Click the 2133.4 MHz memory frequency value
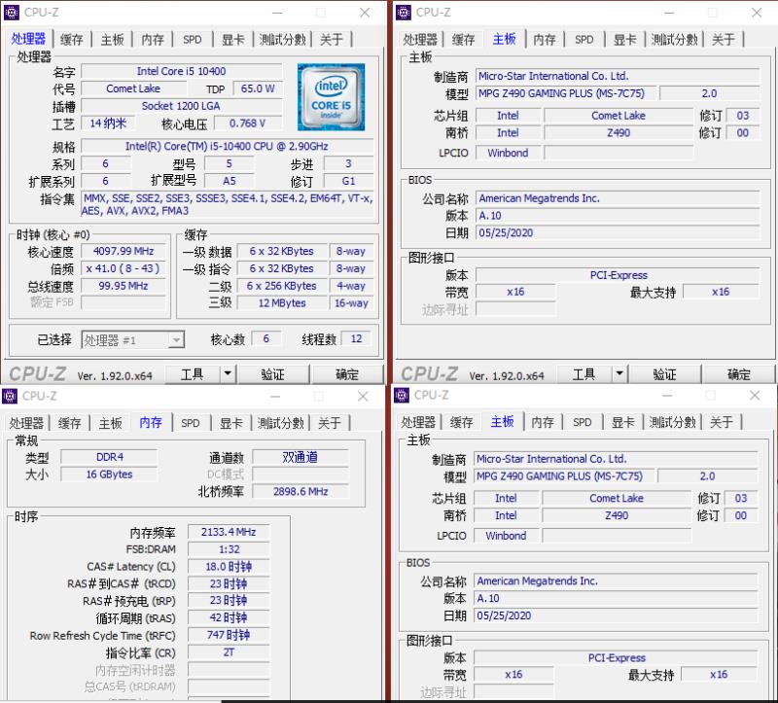 [229, 532]
